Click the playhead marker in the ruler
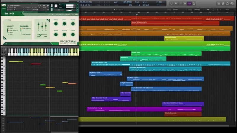237x133 pixels. [137, 15]
